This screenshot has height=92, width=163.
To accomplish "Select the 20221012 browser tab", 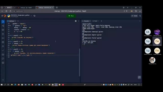I will click(x=45, y=8).
